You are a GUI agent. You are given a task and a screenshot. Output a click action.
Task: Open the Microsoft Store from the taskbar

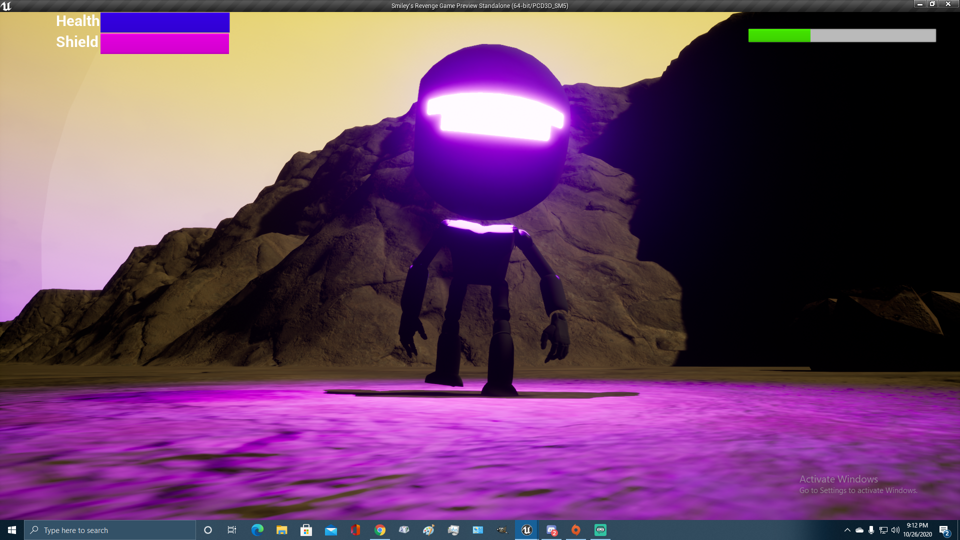306,530
